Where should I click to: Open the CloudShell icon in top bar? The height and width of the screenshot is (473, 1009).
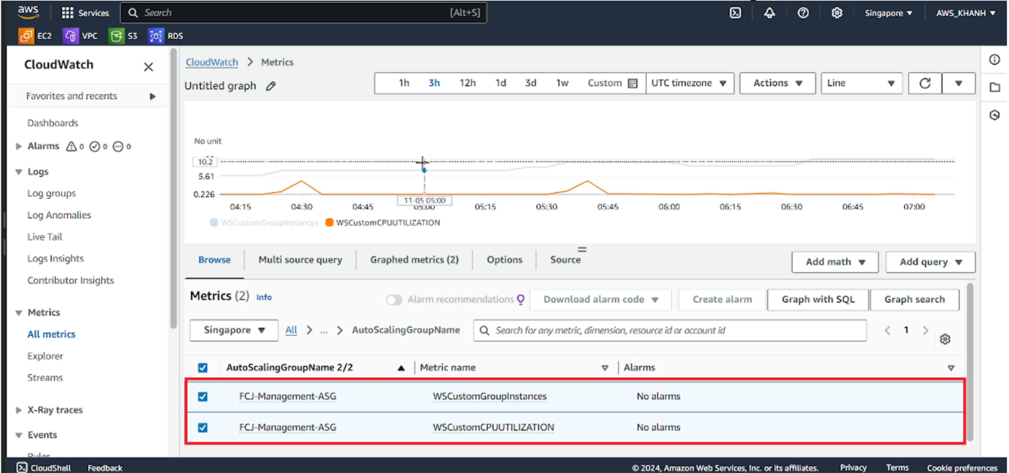click(x=736, y=13)
